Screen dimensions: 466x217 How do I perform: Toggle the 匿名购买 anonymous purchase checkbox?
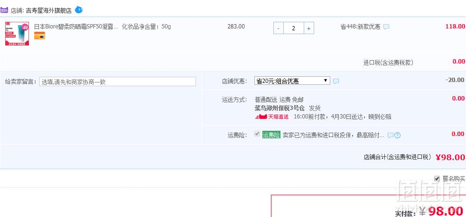tap(437, 179)
